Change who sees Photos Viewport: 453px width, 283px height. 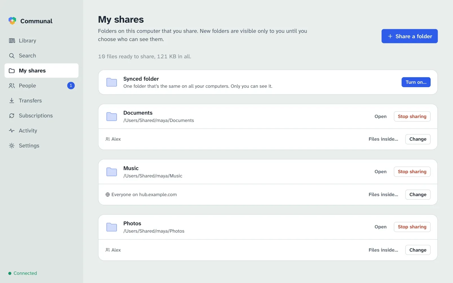pyautogui.click(x=418, y=250)
